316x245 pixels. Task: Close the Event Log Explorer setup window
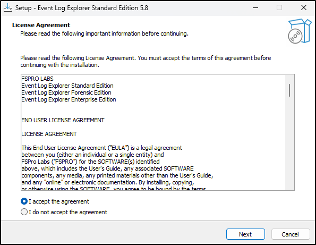coord(303,8)
